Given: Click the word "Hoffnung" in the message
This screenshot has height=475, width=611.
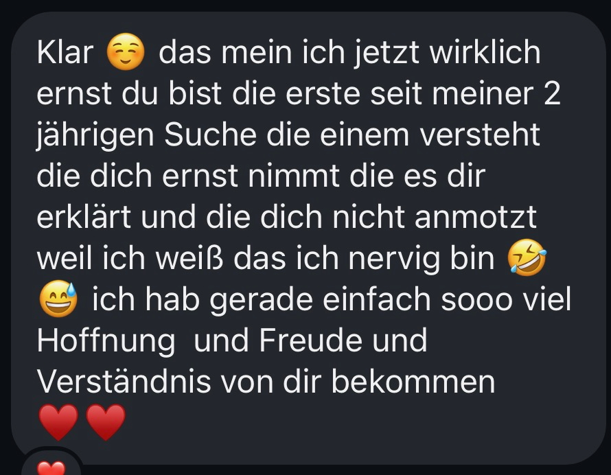Looking at the screenshot, I should tap(106, 341).
